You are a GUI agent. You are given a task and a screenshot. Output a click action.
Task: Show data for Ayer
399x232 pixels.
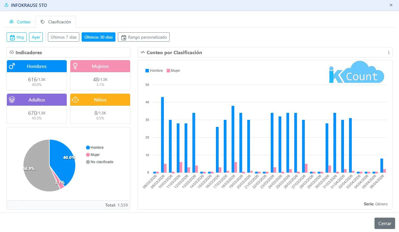pos(36,37)
